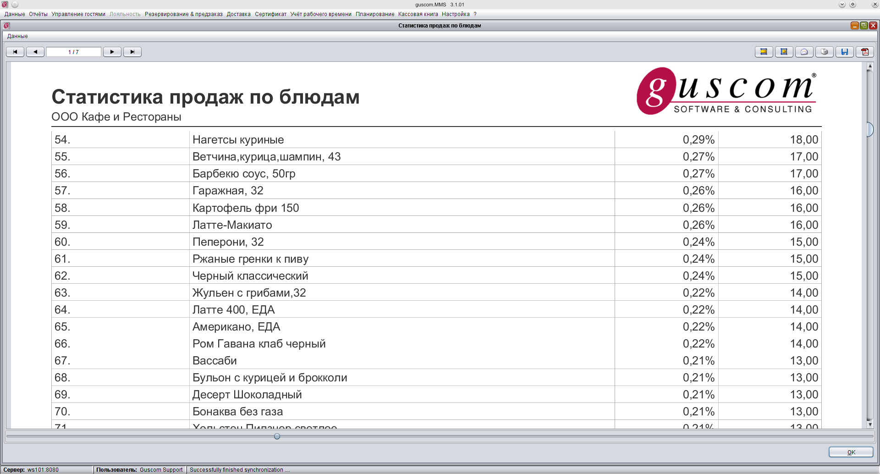
Task: Print the sales statistics report
Action: (824, 52)
